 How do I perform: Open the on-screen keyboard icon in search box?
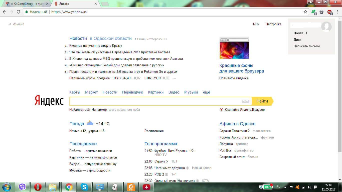[x=245, y=101]
